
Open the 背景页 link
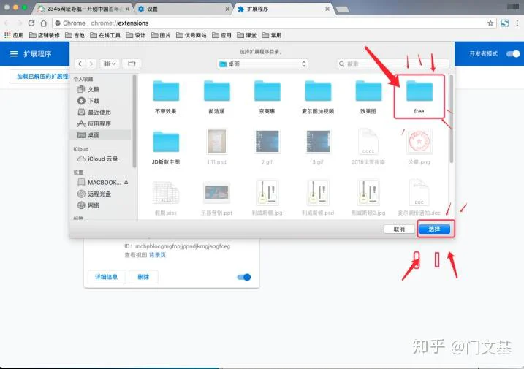pyautogui.click(x=158, y=255)
